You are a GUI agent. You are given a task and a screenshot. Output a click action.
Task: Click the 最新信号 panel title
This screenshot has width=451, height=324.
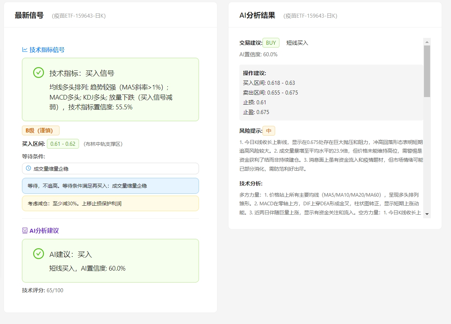tap(29, 16)
